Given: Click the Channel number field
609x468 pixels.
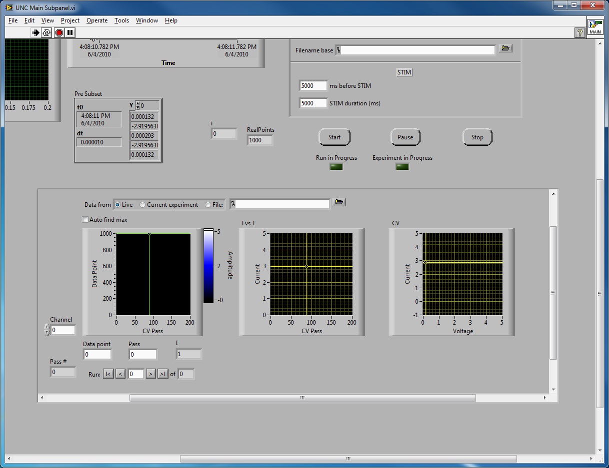Looking at the screenshot, I should [x=63, y=330].
